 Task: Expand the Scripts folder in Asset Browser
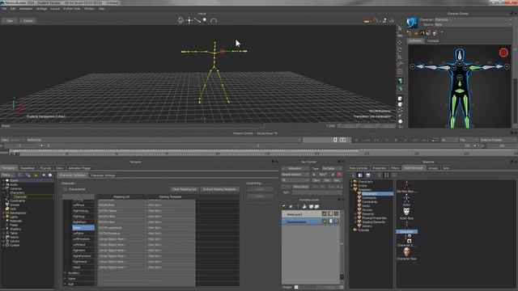click(351, 186)
